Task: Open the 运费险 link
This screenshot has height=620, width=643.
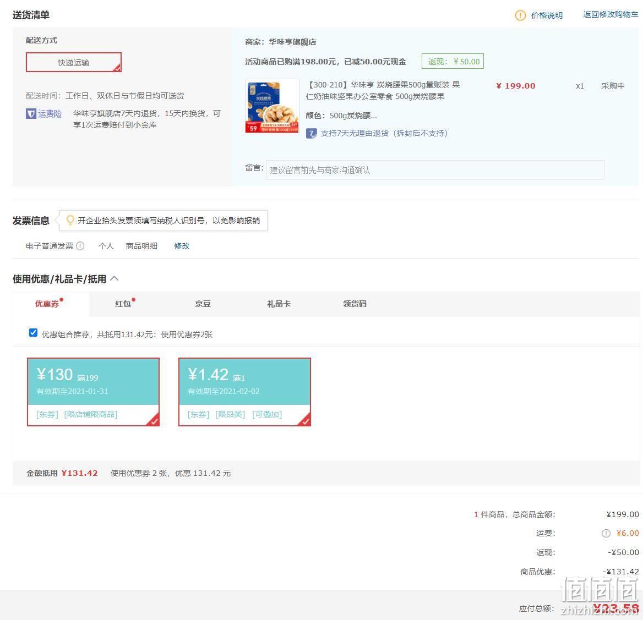Action: (50, 113)
